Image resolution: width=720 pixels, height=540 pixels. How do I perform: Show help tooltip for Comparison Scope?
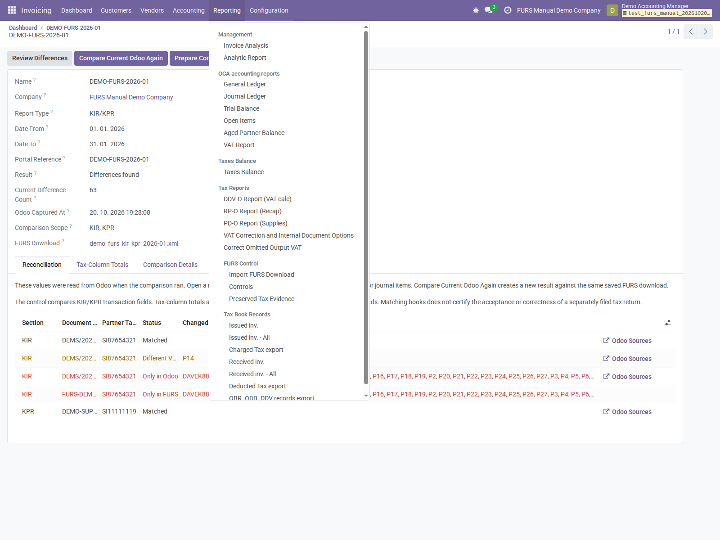[x=71, y=226]
